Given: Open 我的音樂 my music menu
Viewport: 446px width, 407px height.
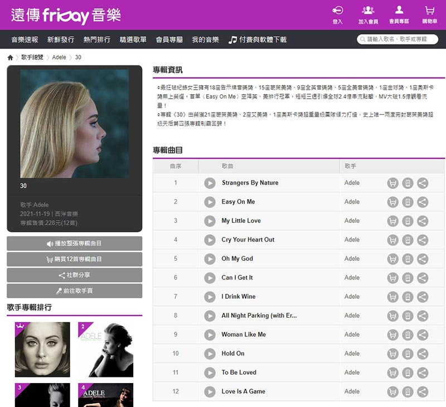Looking at the screenshot, I should [205, 40].
